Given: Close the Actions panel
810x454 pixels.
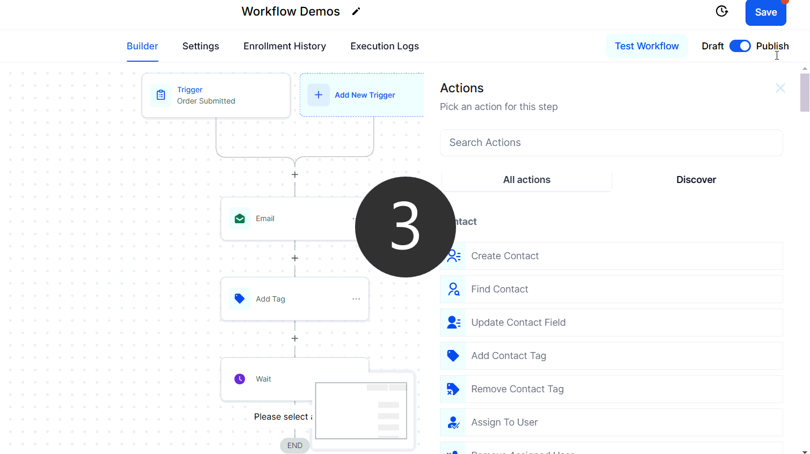Looking at the screenshot, I should tap(780, 88).
